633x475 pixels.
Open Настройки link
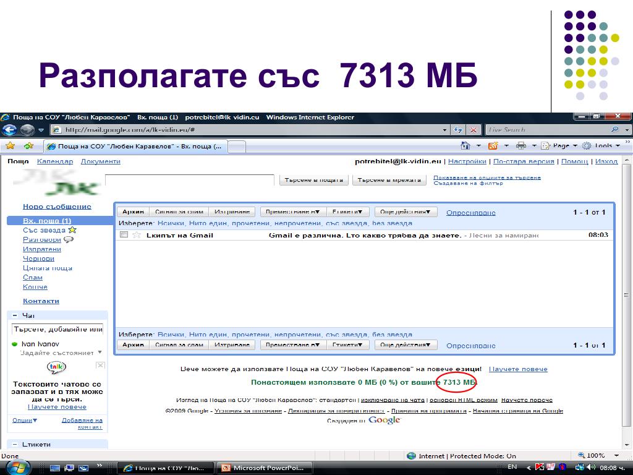(467, 161)
